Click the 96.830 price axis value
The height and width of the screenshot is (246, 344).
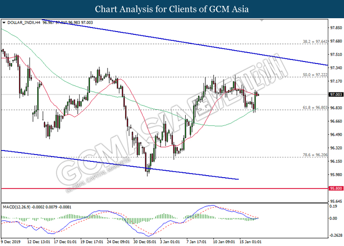tap(336, 108)
